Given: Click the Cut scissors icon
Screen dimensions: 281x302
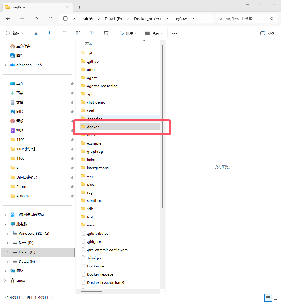Looking at the screenshot, I should pyautogui.click(x=36, y=33).
